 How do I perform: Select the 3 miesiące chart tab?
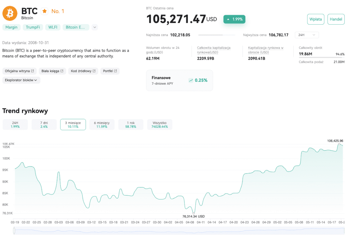point(73,125)
